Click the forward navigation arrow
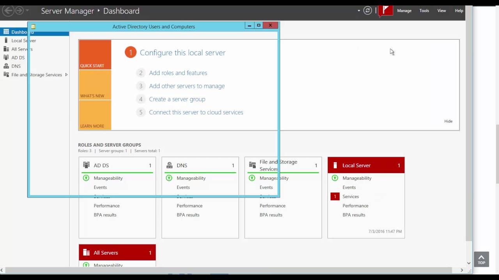This screenshot has width=499, height=280. [x=19, y=11]
